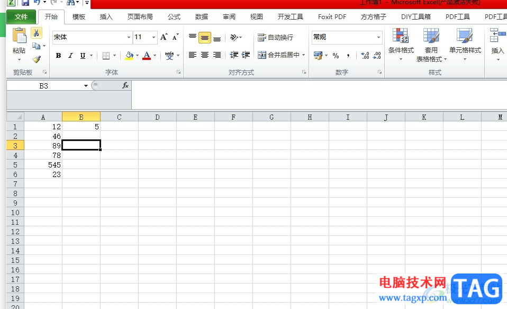Viewport: 507px width, 309px height.
Task: Select bottom vertical alignment
Action: click(x=217, y=38)
